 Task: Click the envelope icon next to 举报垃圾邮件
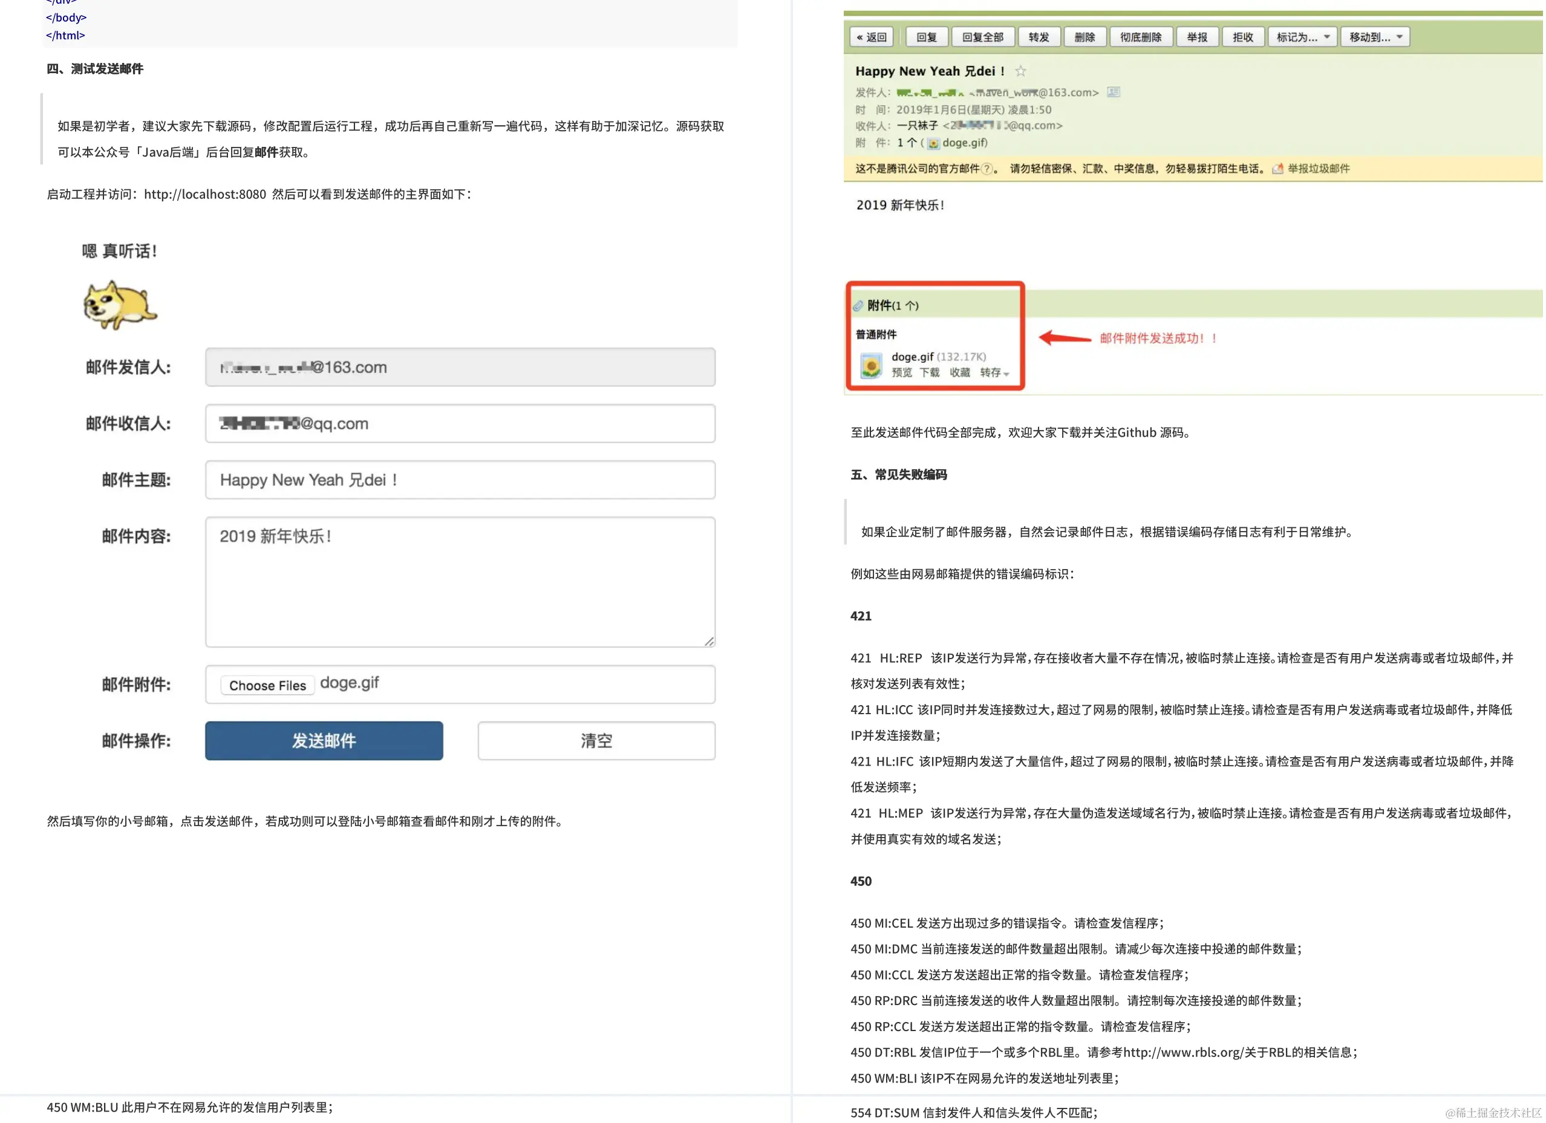coord(1276,168)
